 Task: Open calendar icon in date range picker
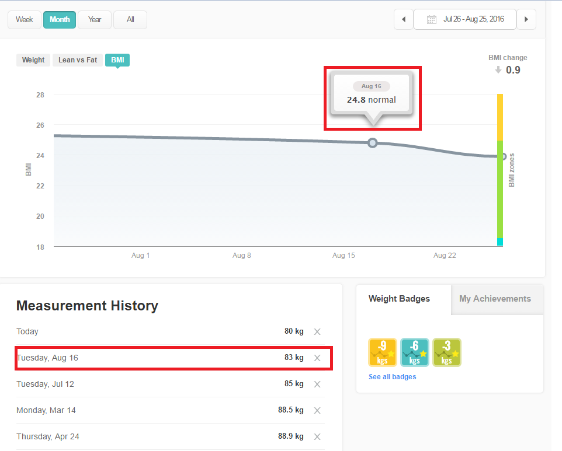[432, 19]
